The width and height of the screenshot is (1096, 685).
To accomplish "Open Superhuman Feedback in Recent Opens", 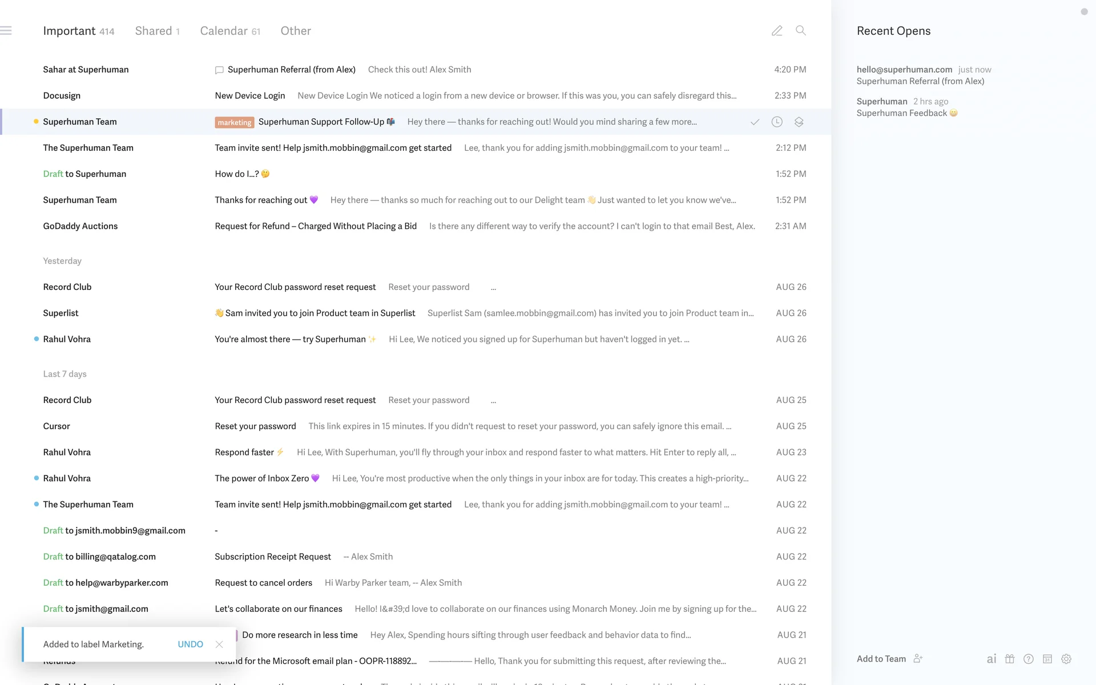I will pos(902,113).
